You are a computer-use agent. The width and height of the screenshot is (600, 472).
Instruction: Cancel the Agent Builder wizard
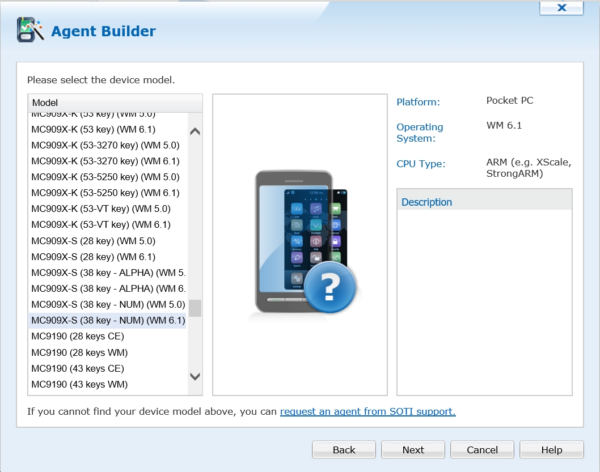tap(482, 450)
